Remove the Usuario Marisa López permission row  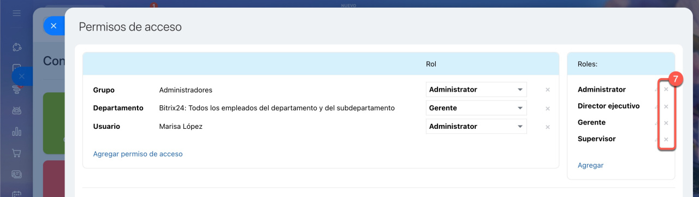coord(548,127)
